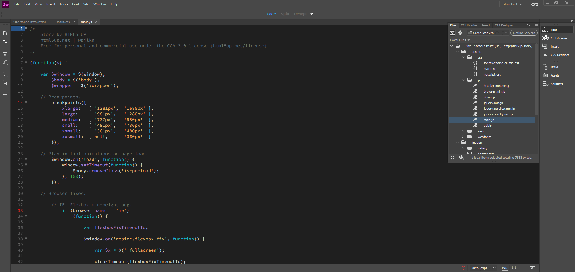Click the File Management up-down arrows icon
The image size is (575, 272).
tap(5, 42)
